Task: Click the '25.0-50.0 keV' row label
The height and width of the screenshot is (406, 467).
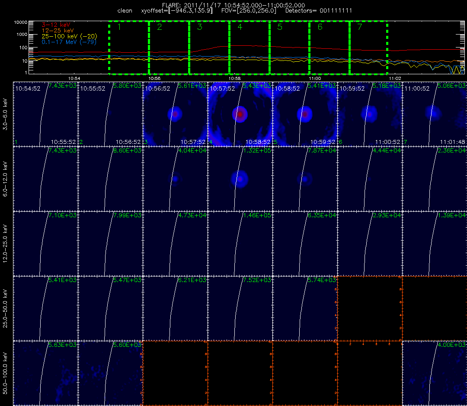Action: pos(5,308)
